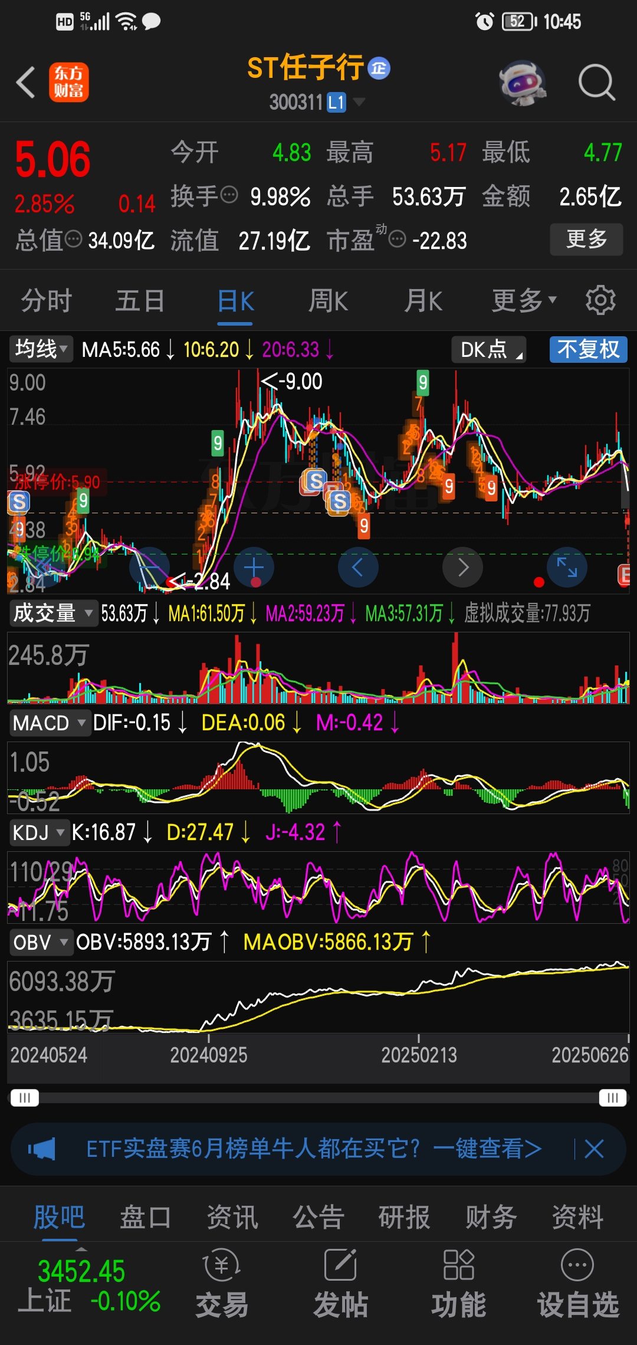Select the 研报 tab

point(404,1217)
